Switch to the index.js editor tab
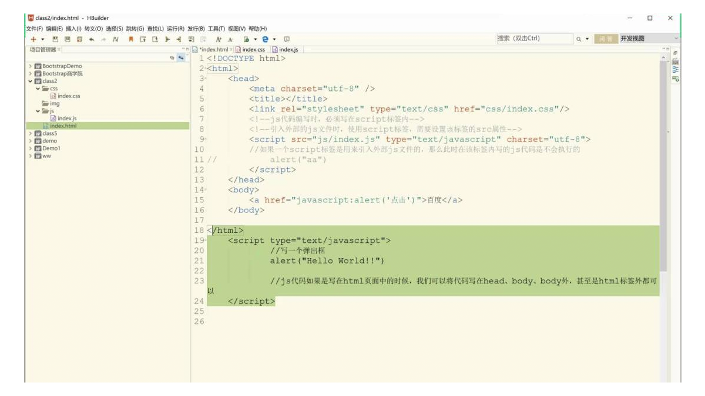The height and width of the screenshot is (396, 705). coord(285,49)
